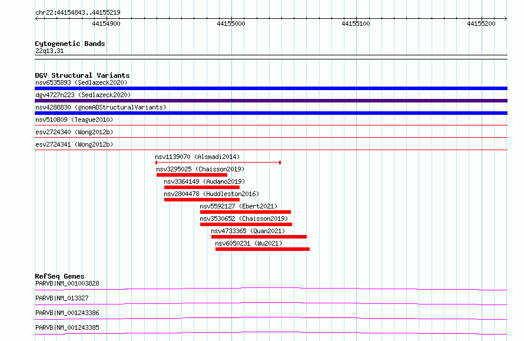
Task: Click the red bar of nsv3295025
Action: pos(192,175)
